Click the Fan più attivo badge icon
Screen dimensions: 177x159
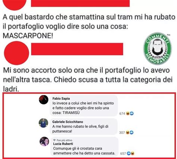pos(54,140)
